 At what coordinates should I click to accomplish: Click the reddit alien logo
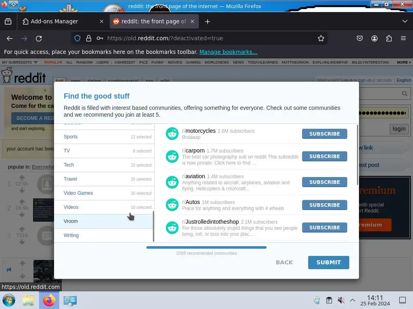[7, 75]
